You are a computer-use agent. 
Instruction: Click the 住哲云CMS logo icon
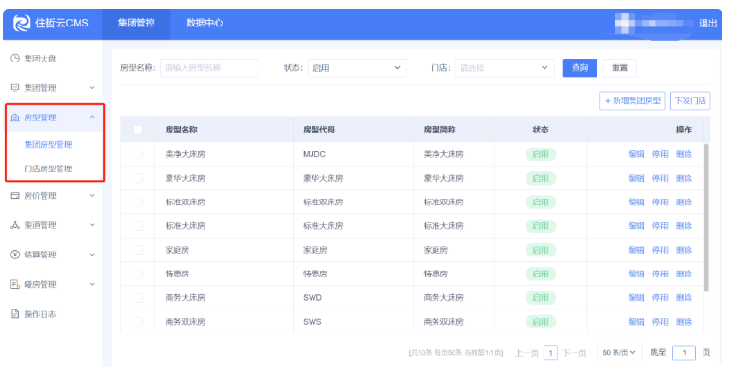22,23
